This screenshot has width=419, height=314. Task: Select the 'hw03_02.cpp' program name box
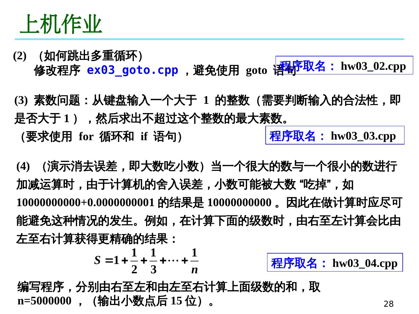(x=344, y=65)
